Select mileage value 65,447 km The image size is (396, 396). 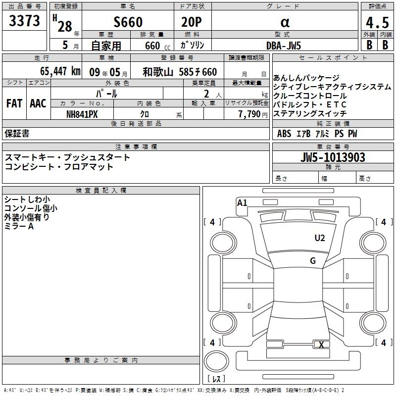click(60, 71)
